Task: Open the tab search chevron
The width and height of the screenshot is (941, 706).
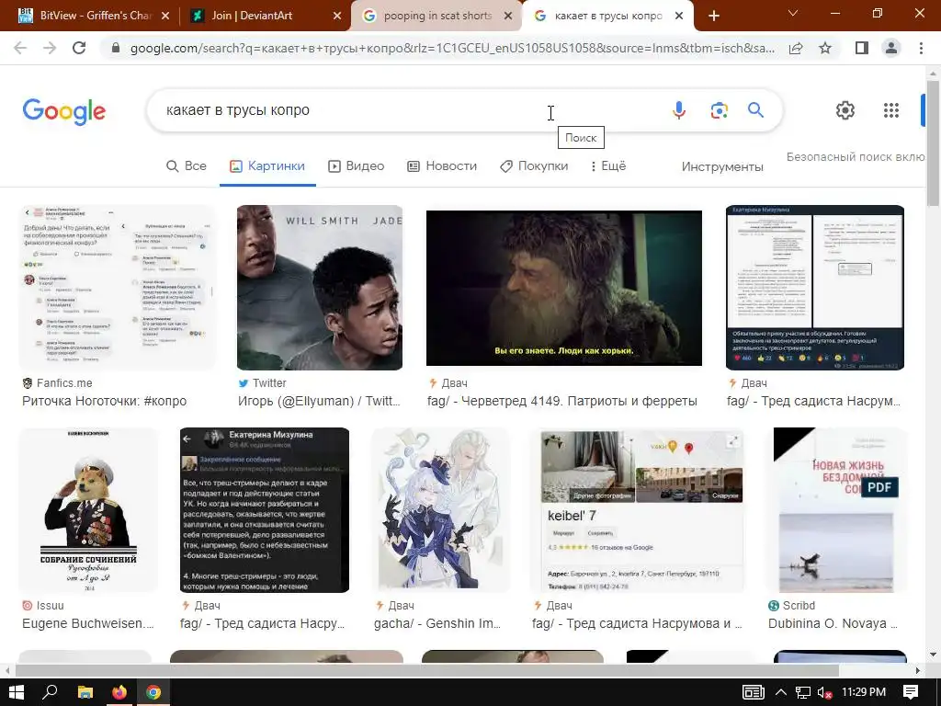Action: click(793, 13)
